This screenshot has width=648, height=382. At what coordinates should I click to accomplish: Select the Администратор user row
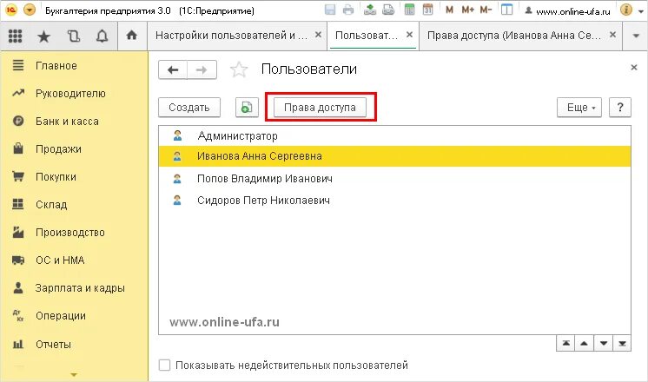[x=394, y=135]
